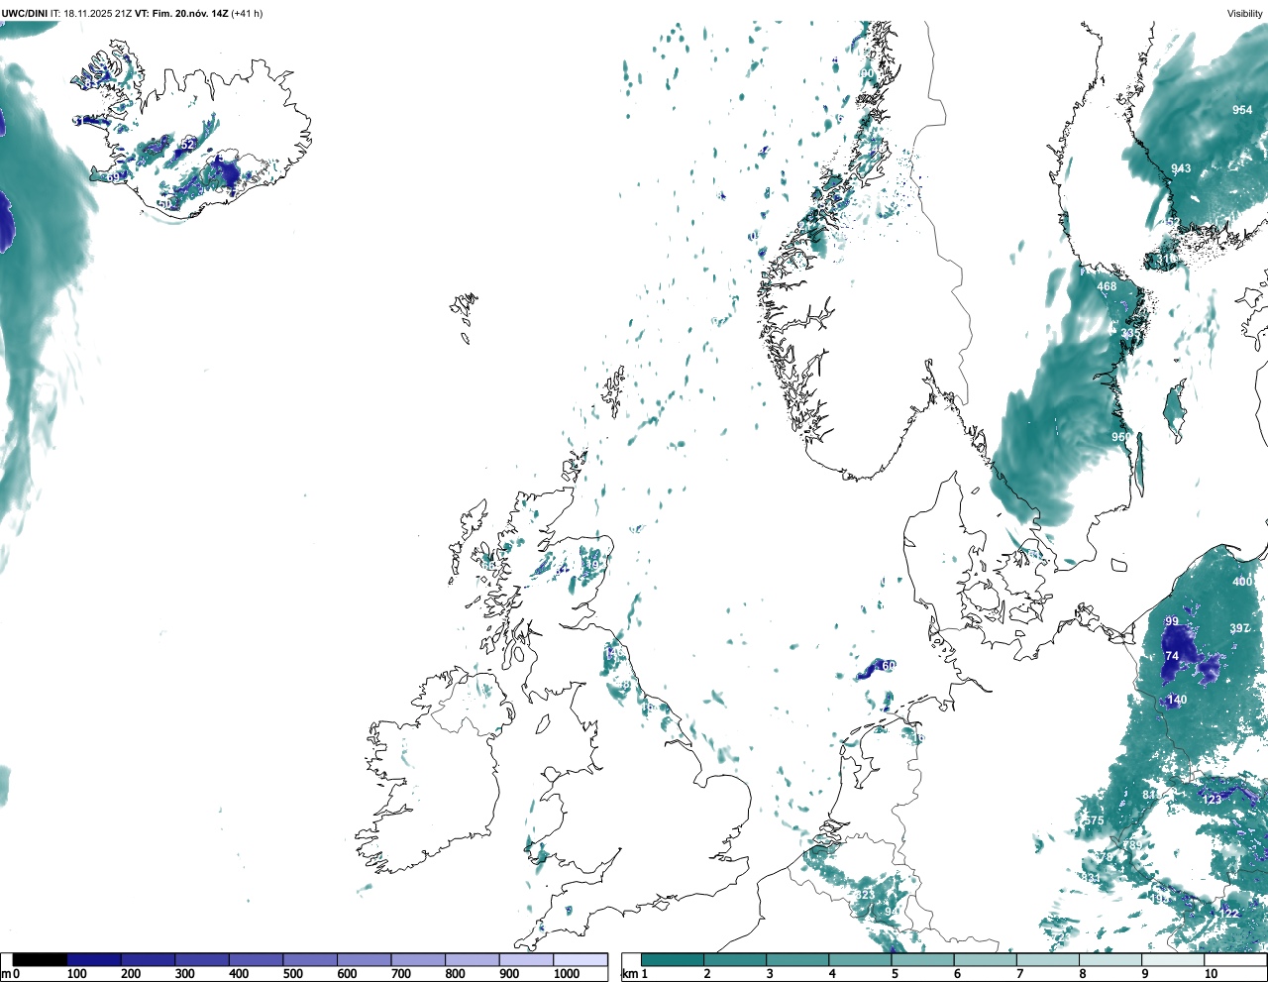Select the pale lavender 900–1000 m legend swatch

526,959
